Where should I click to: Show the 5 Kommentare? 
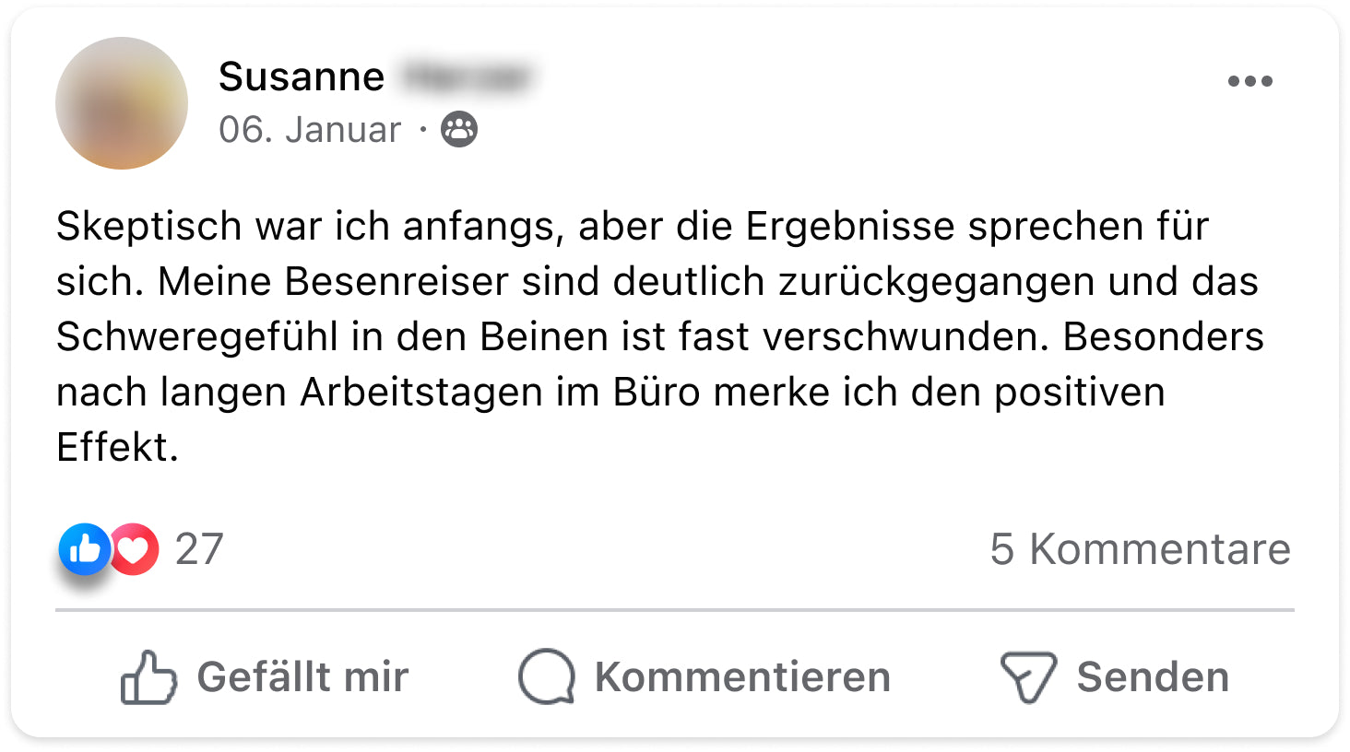[1140, 549]
